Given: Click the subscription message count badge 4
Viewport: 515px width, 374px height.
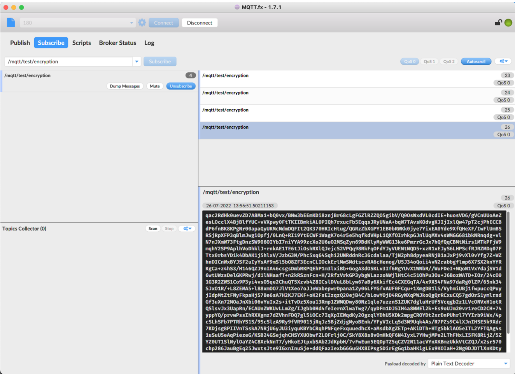Looking at the screenshot, I should (x=191, y=75).
